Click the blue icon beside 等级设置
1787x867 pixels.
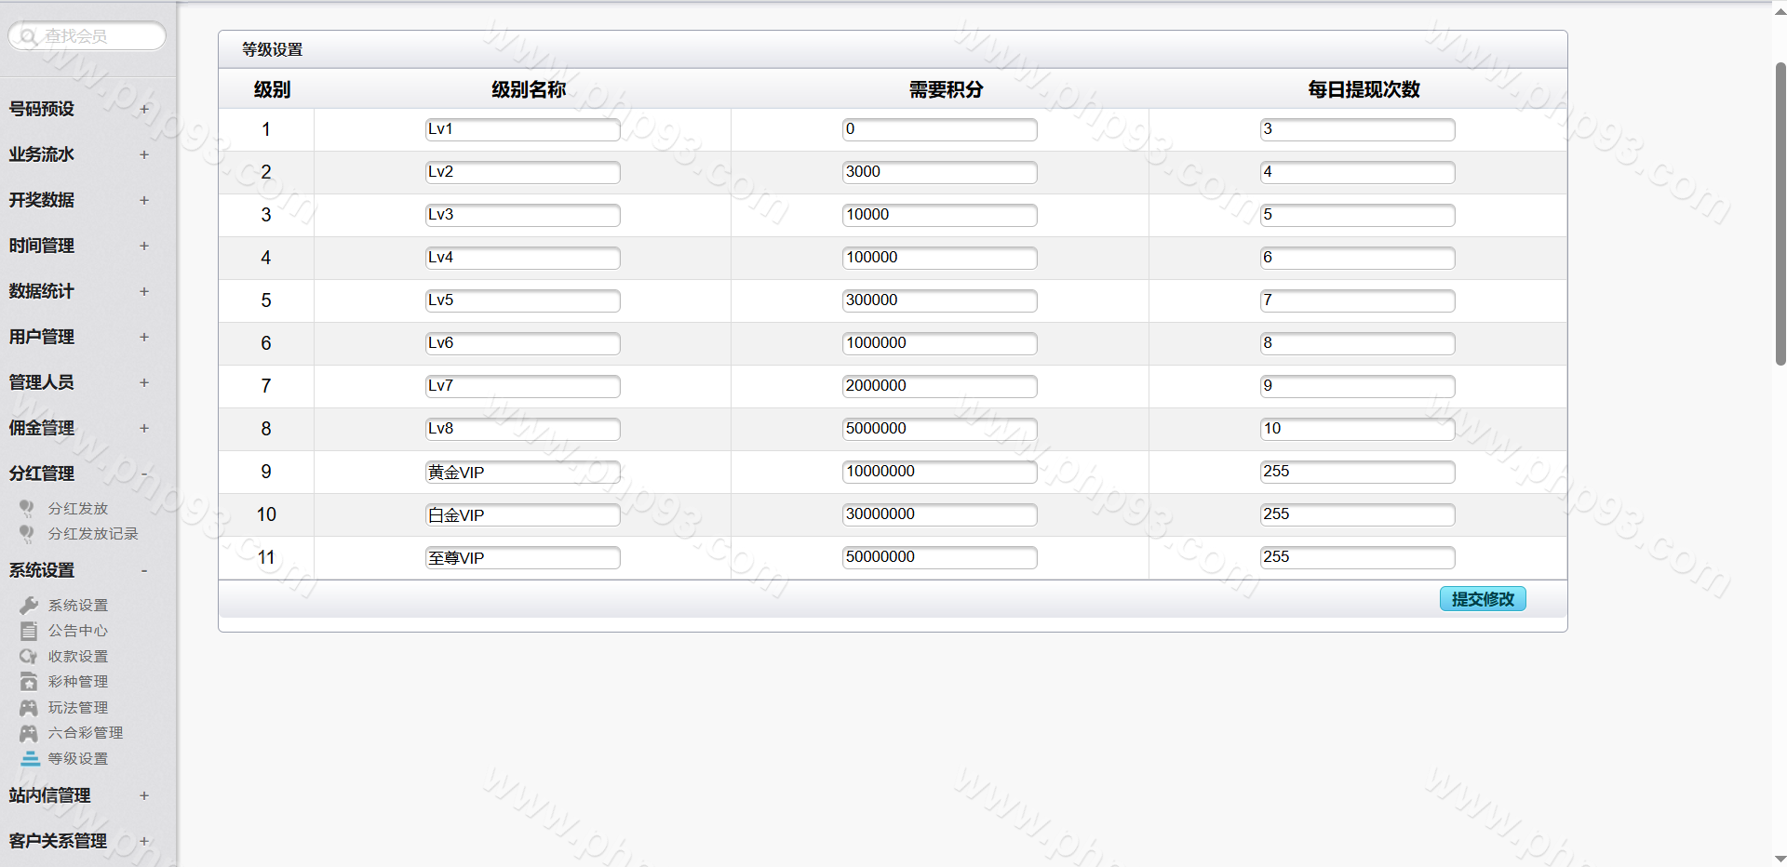(x=30, y=759)
